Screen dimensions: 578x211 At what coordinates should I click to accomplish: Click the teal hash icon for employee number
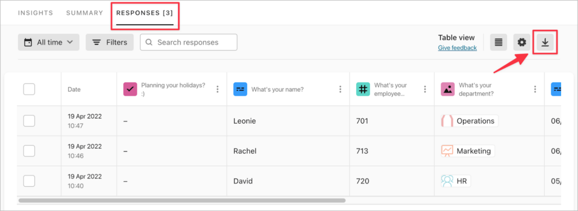click(363, 89)
